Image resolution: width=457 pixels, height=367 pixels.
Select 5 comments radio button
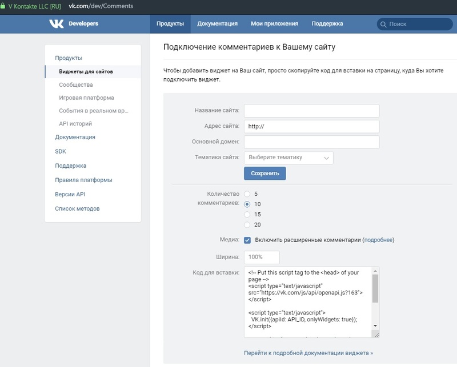pos(247,194)
